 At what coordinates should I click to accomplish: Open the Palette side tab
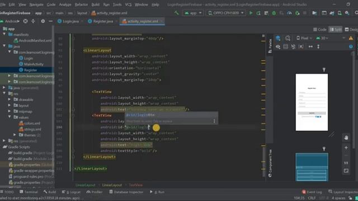coord(270,46)
